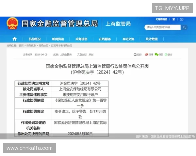Click the printer icon 打印
Screen dimensions: 196x156
coord(138,55)
